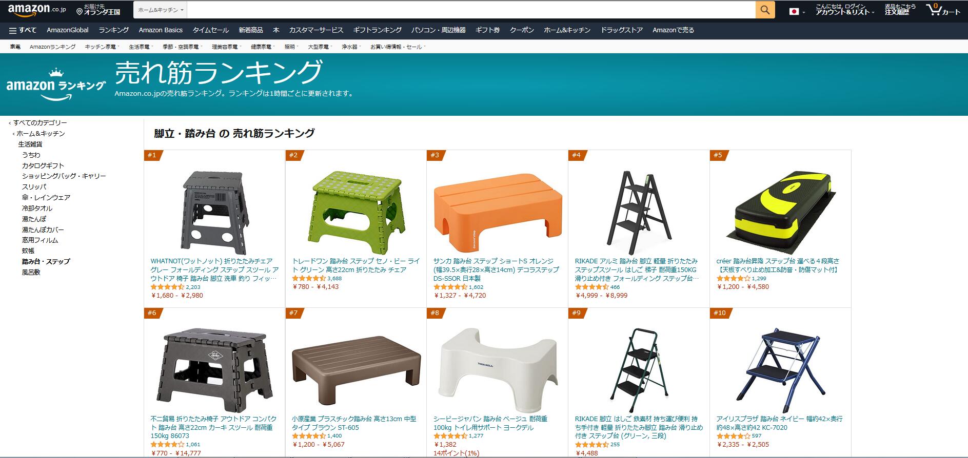Image resolution: width=968 pixels, height=458 pixels.
Task: Select クーポン in the top navigation
Action: click(x=522, y=30)
